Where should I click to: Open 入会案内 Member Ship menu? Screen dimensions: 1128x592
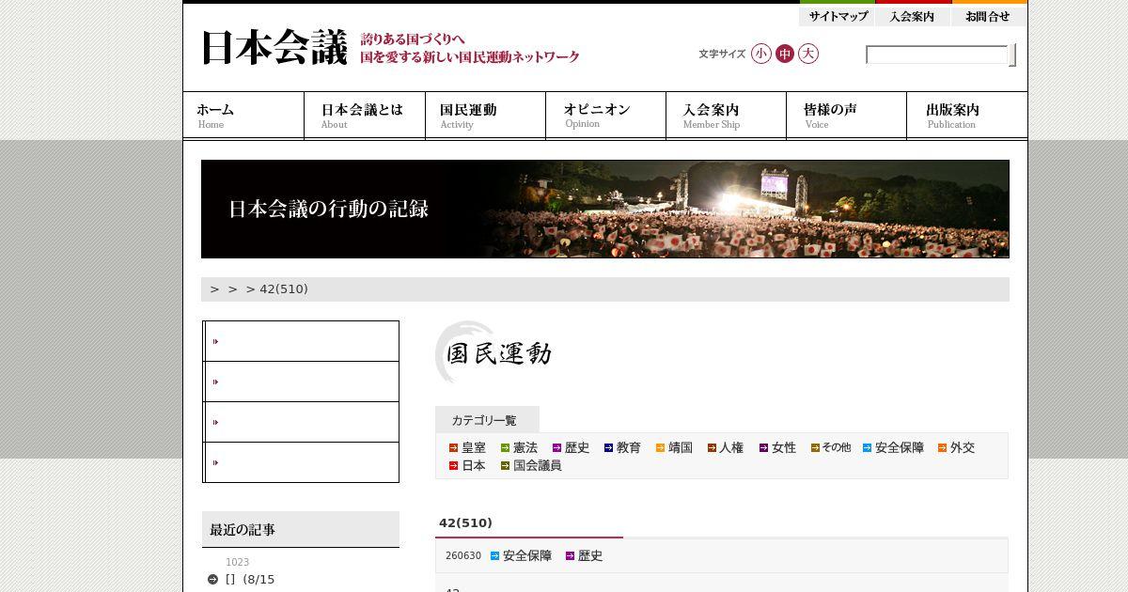coord(726,116)
